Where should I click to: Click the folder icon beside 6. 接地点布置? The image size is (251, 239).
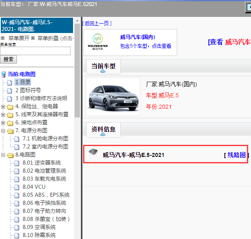[10, 123]
